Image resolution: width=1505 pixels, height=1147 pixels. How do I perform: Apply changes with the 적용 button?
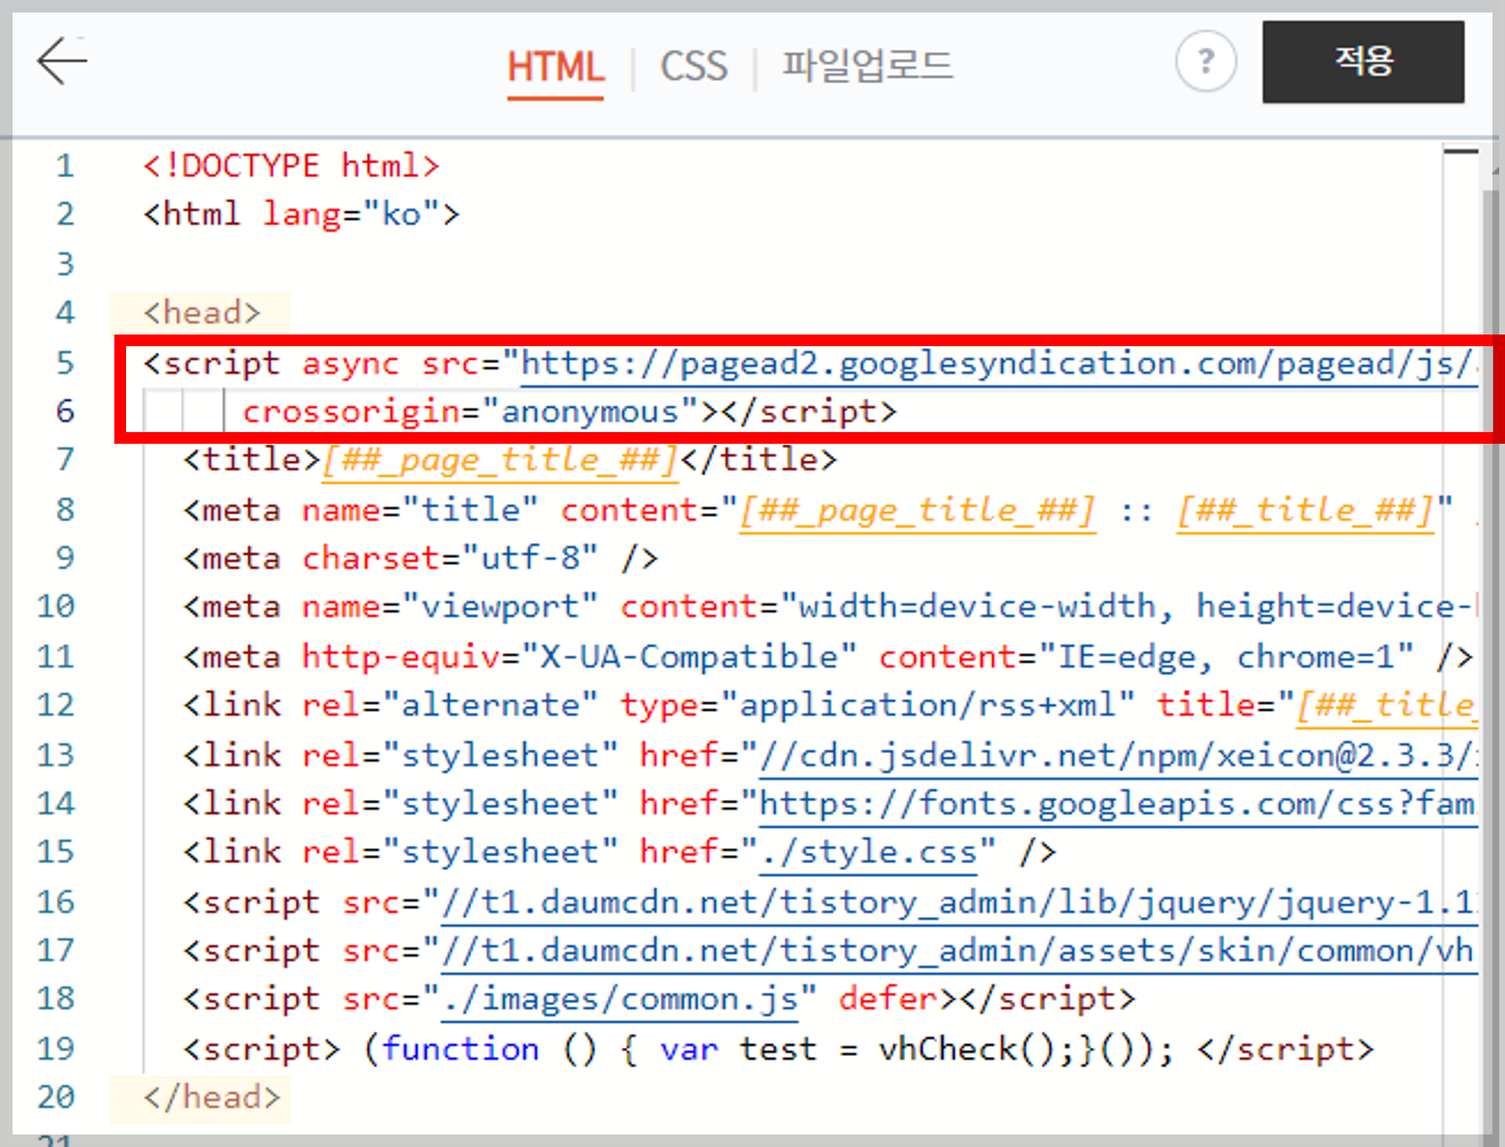tap(1363, 62)
